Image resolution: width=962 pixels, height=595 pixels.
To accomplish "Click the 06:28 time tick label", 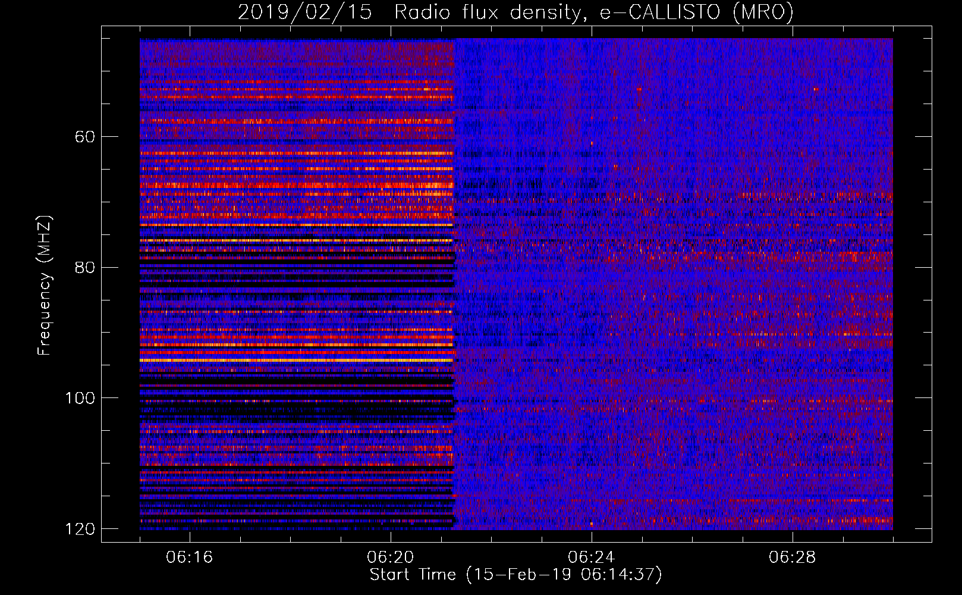I will click(793, 558).
